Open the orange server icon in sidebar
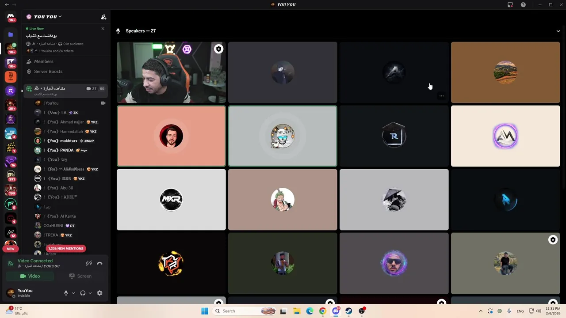566x318 pixels. [11, 77]
